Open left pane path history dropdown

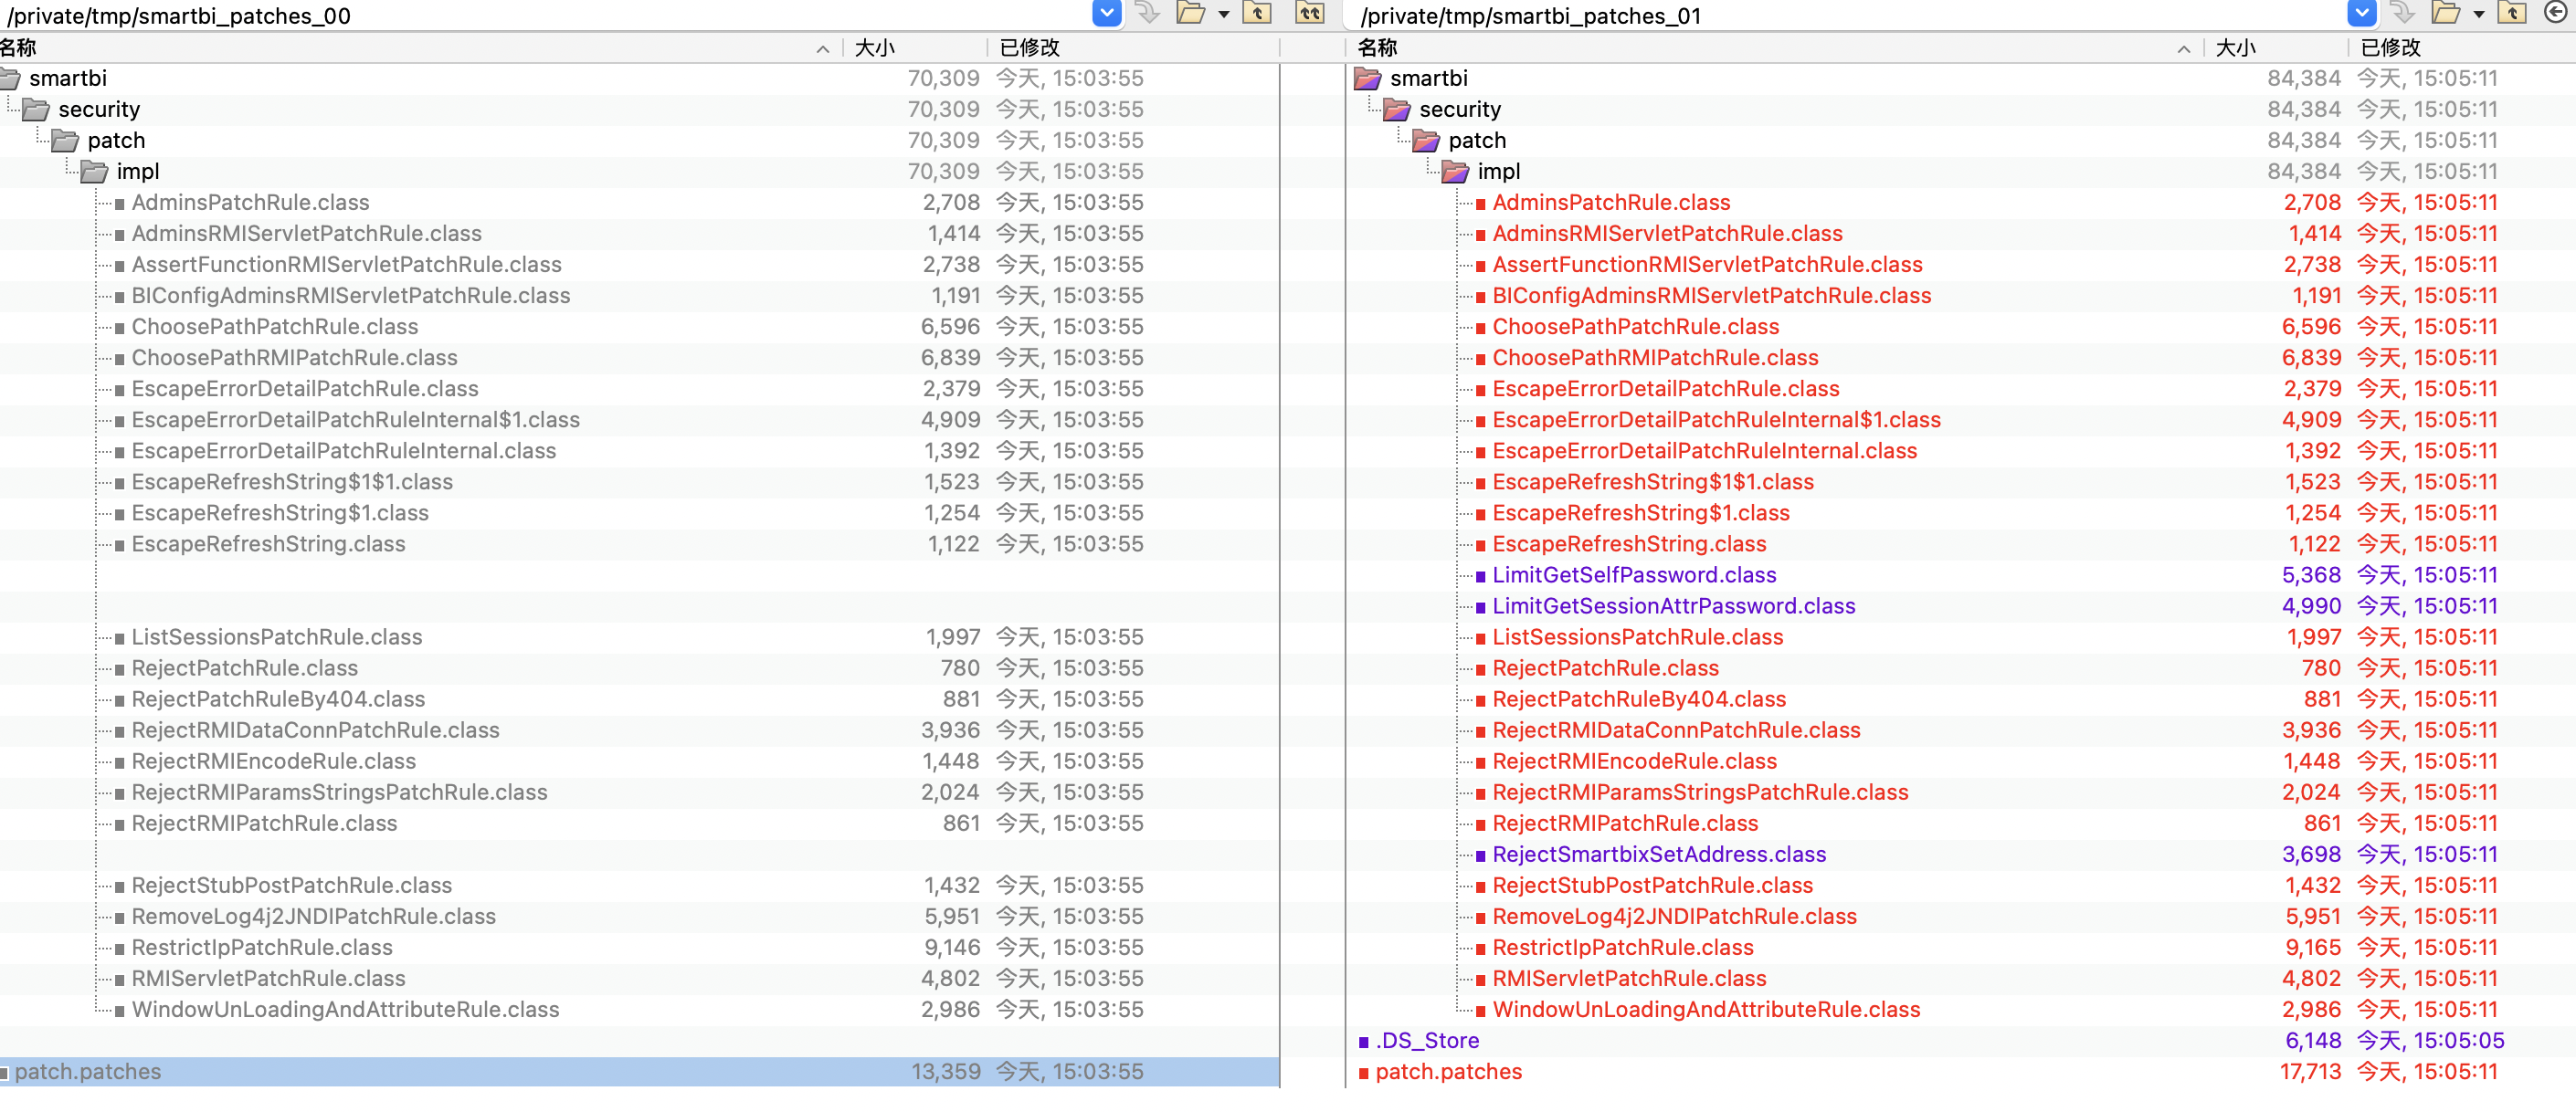tap(1106, 14)
